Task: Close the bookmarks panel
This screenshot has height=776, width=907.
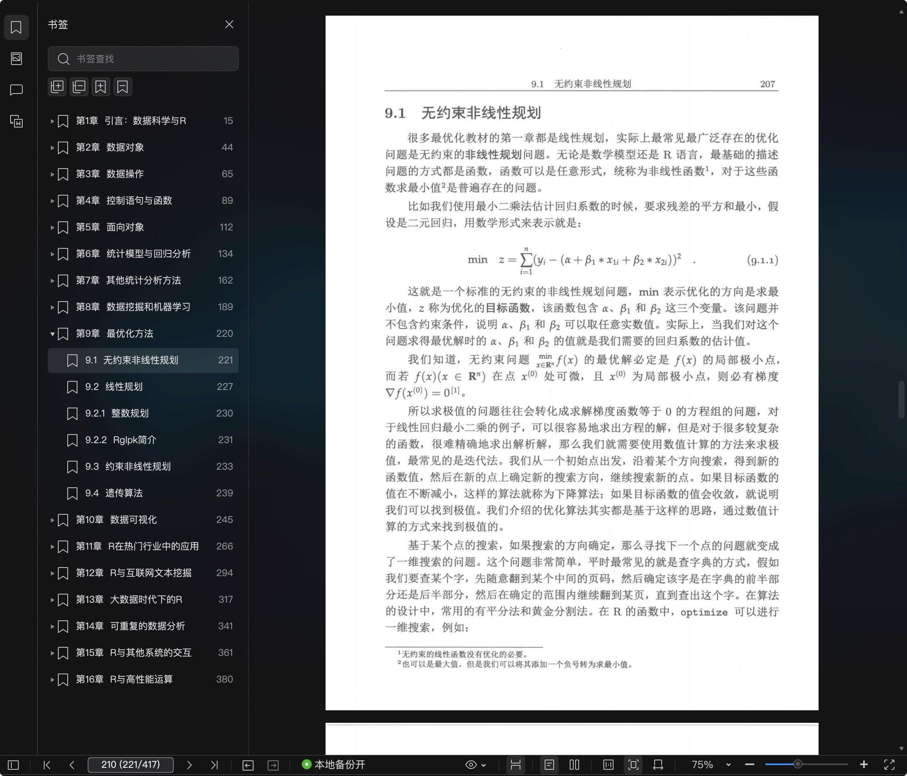Action: click(229, 25)
